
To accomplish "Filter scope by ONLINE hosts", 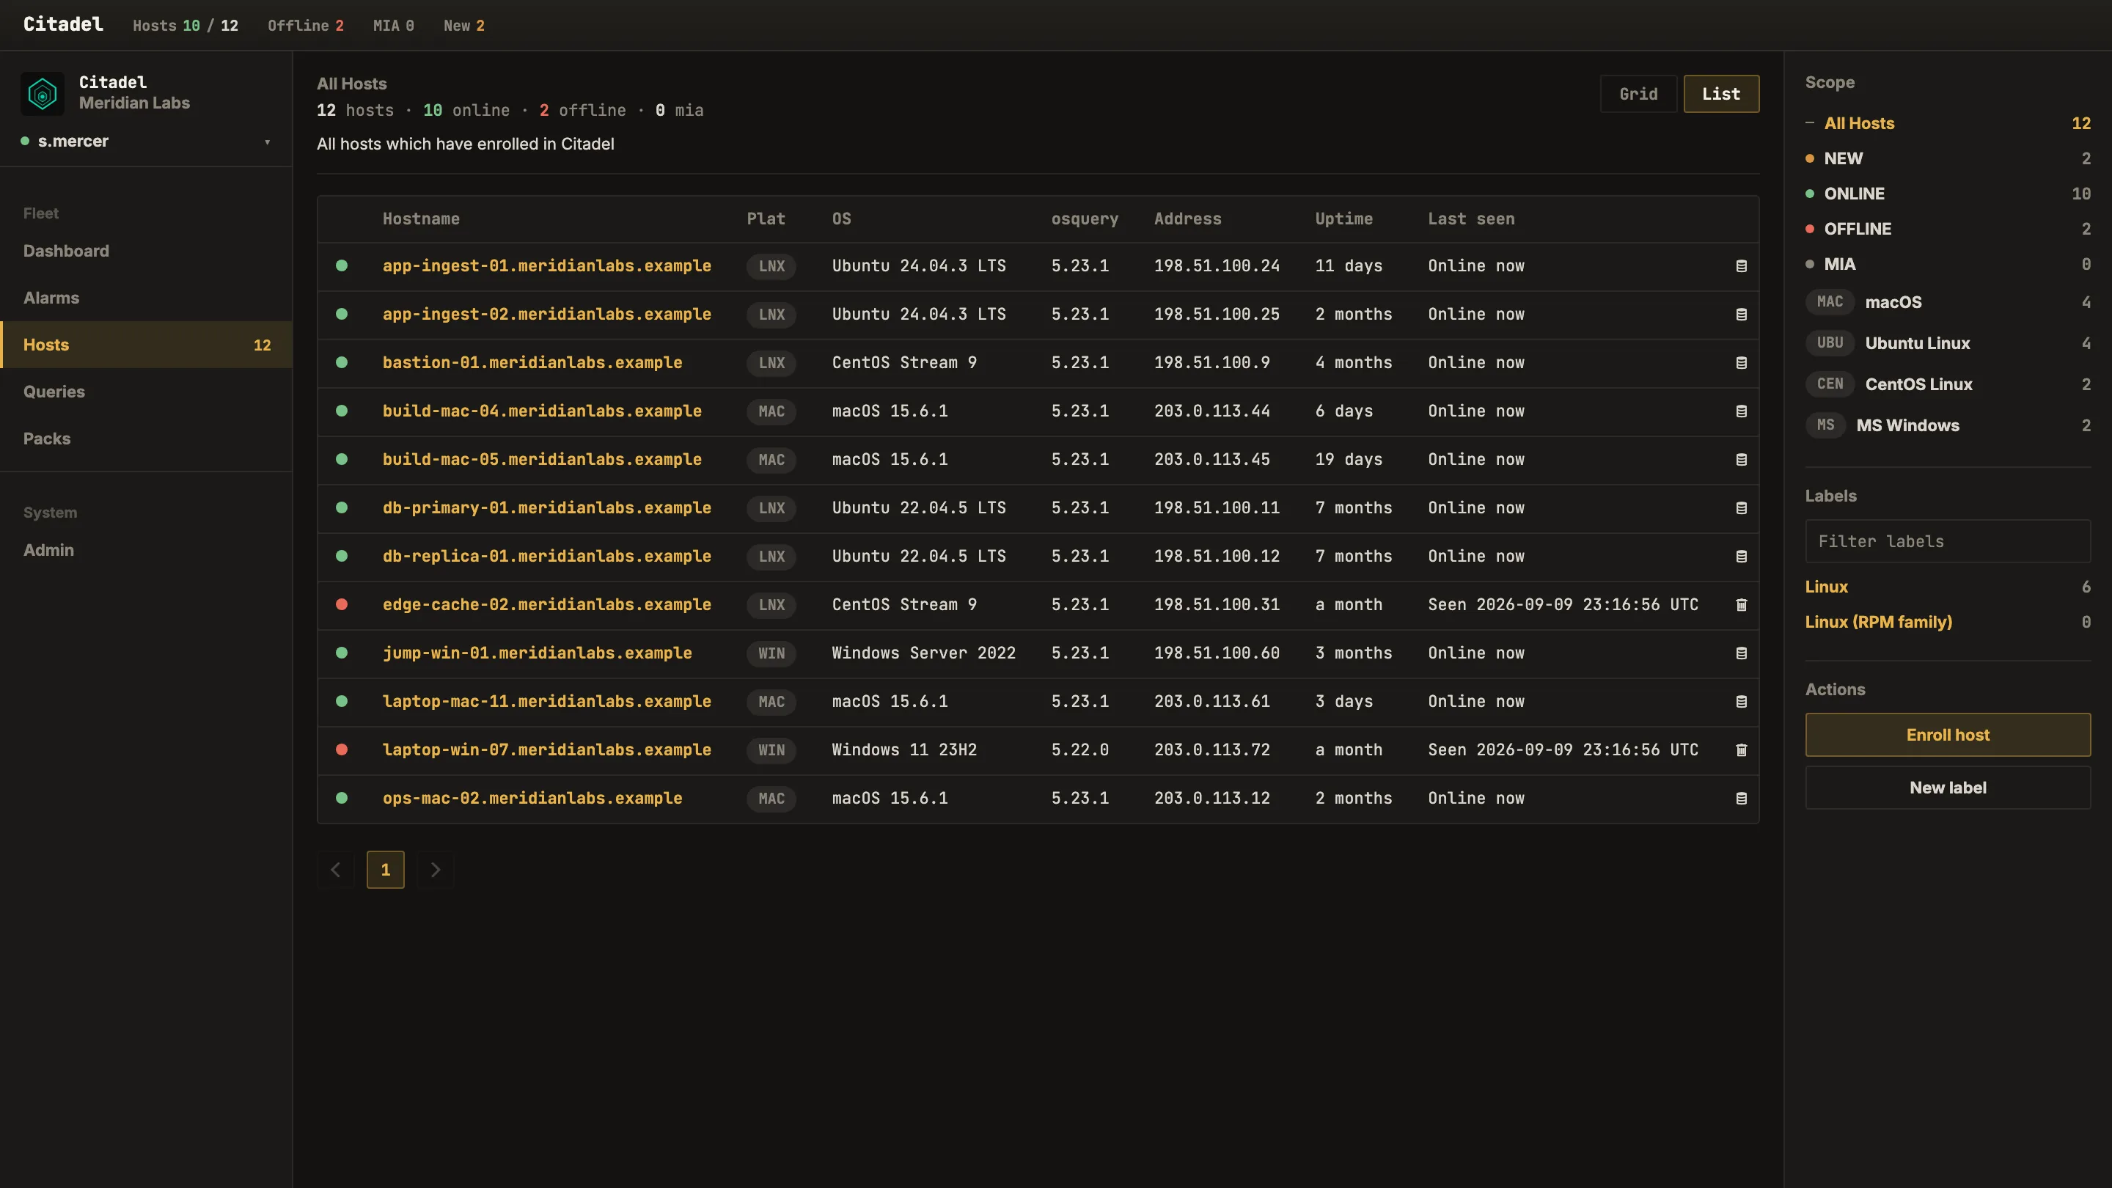I will coord(1947,194).
